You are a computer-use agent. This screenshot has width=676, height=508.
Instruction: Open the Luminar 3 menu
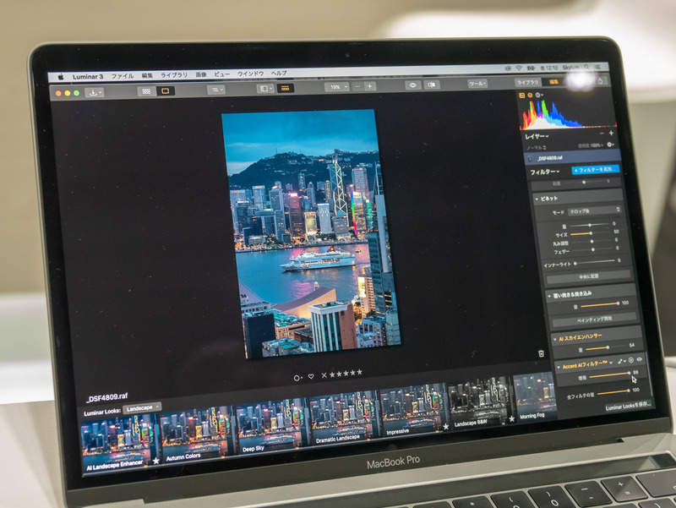tap(88, 76)
